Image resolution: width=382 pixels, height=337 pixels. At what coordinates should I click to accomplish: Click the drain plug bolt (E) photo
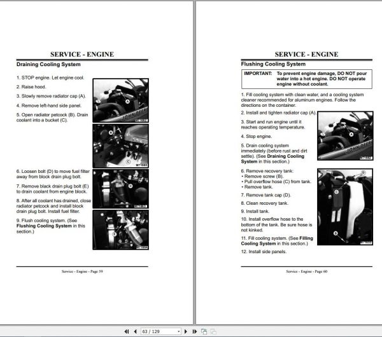(x=120, y=230)
